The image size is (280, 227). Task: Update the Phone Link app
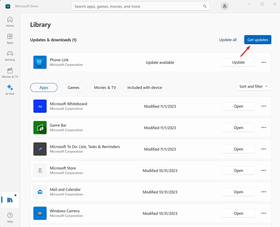pyautogui.click(x=238, y=62)
